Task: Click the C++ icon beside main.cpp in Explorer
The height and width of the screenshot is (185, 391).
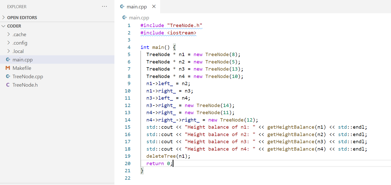Action: pos(8,60)
